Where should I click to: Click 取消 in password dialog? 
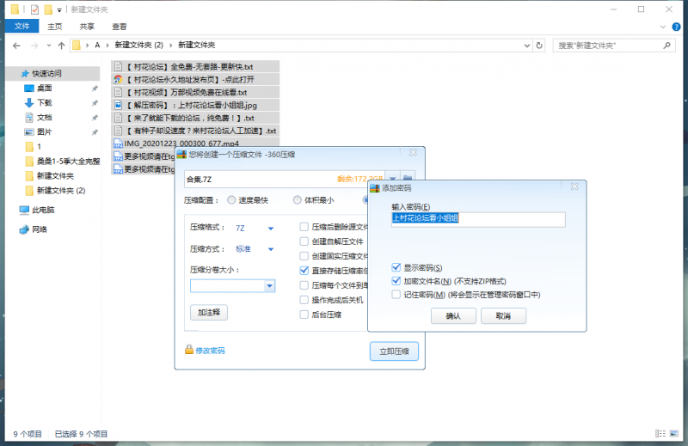pos(503,315)
